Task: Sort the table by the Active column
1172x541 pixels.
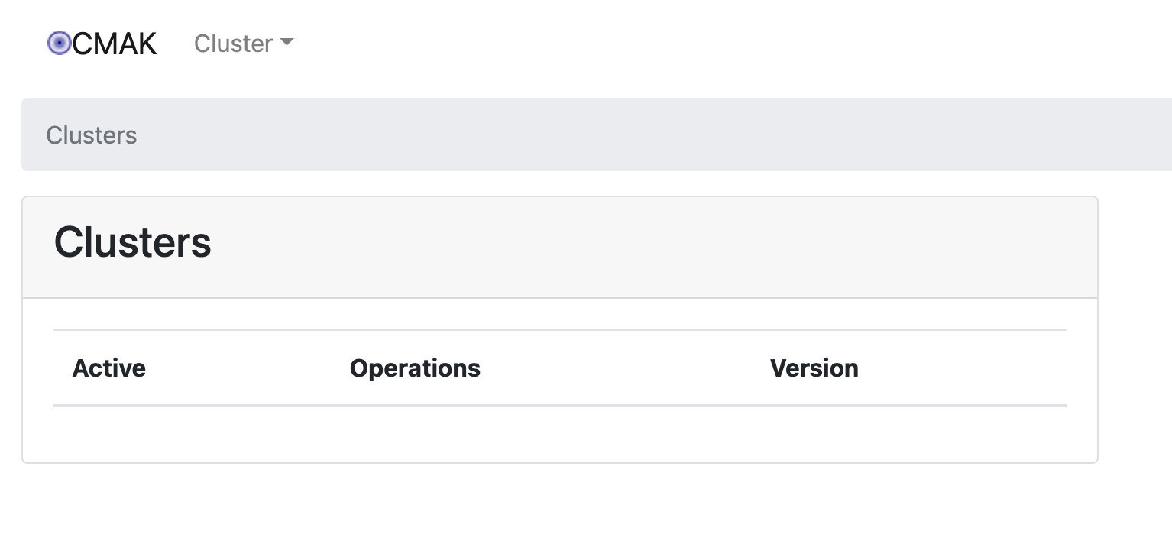Action: click(108, 368)
